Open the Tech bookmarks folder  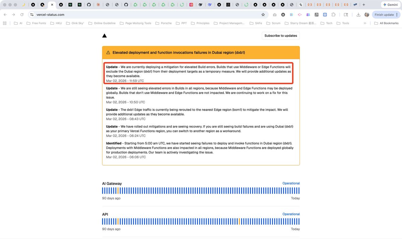coord(326,23)
